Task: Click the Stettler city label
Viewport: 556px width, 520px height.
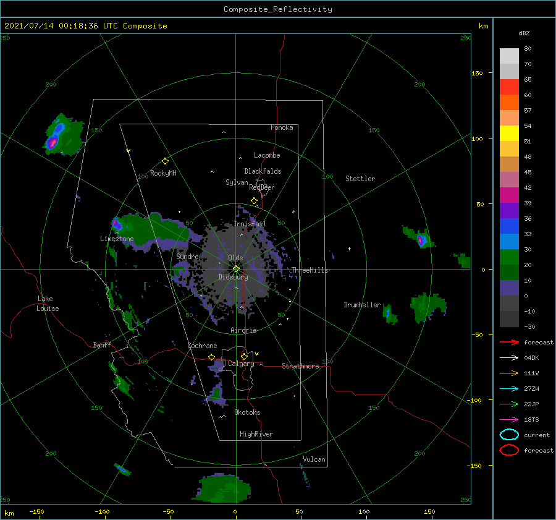Action: pyautogui.click(x=360, y=179)
